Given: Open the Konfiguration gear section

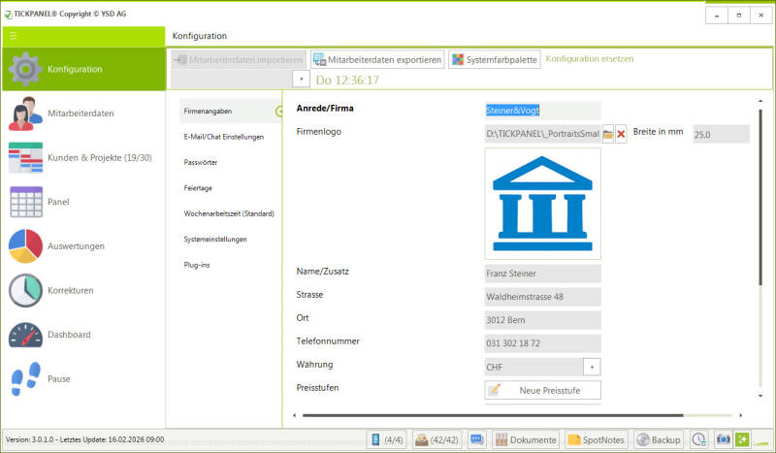Looking at the screenshot, I should [83, 69].
